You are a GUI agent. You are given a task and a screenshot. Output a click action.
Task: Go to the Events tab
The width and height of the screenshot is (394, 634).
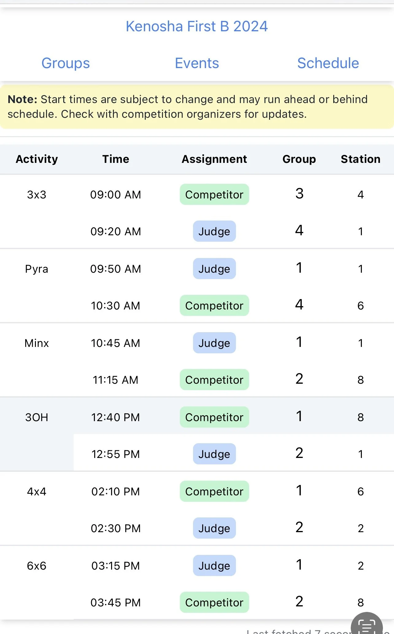(x=197, y=63)
